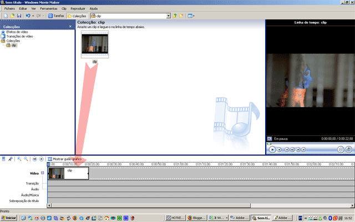This screenshot has height=222, width=355.
Task: Toggle the Tarefas pane button
Action: pyautogui.click(x=57, y=16)
